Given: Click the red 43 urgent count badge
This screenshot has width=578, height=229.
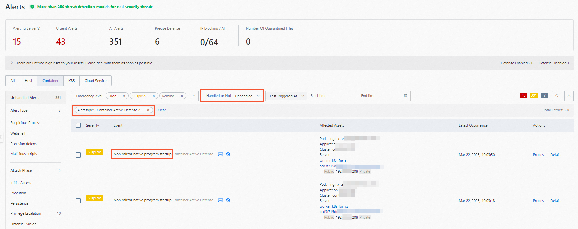Looking at the screenshot, I should pyautogui.click(x=524, y=96).
